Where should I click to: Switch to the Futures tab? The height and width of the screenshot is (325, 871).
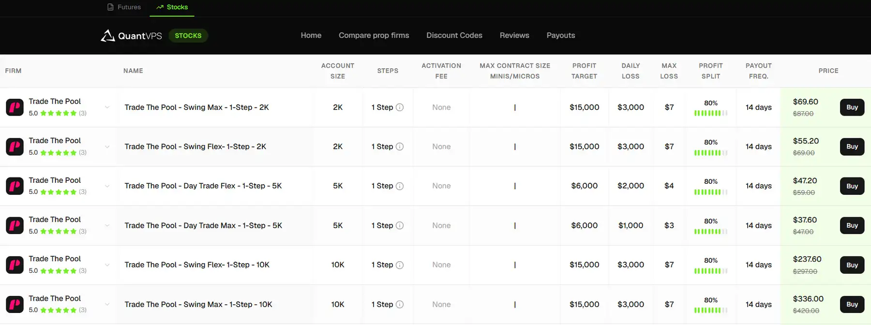click(x=124, y=7)
